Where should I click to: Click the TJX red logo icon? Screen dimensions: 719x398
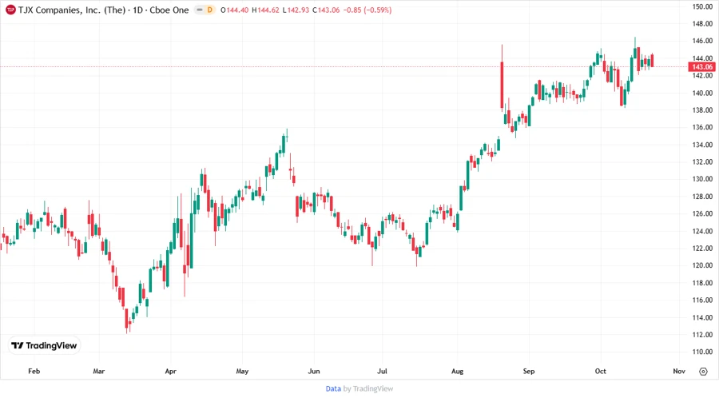click(10, 10)
